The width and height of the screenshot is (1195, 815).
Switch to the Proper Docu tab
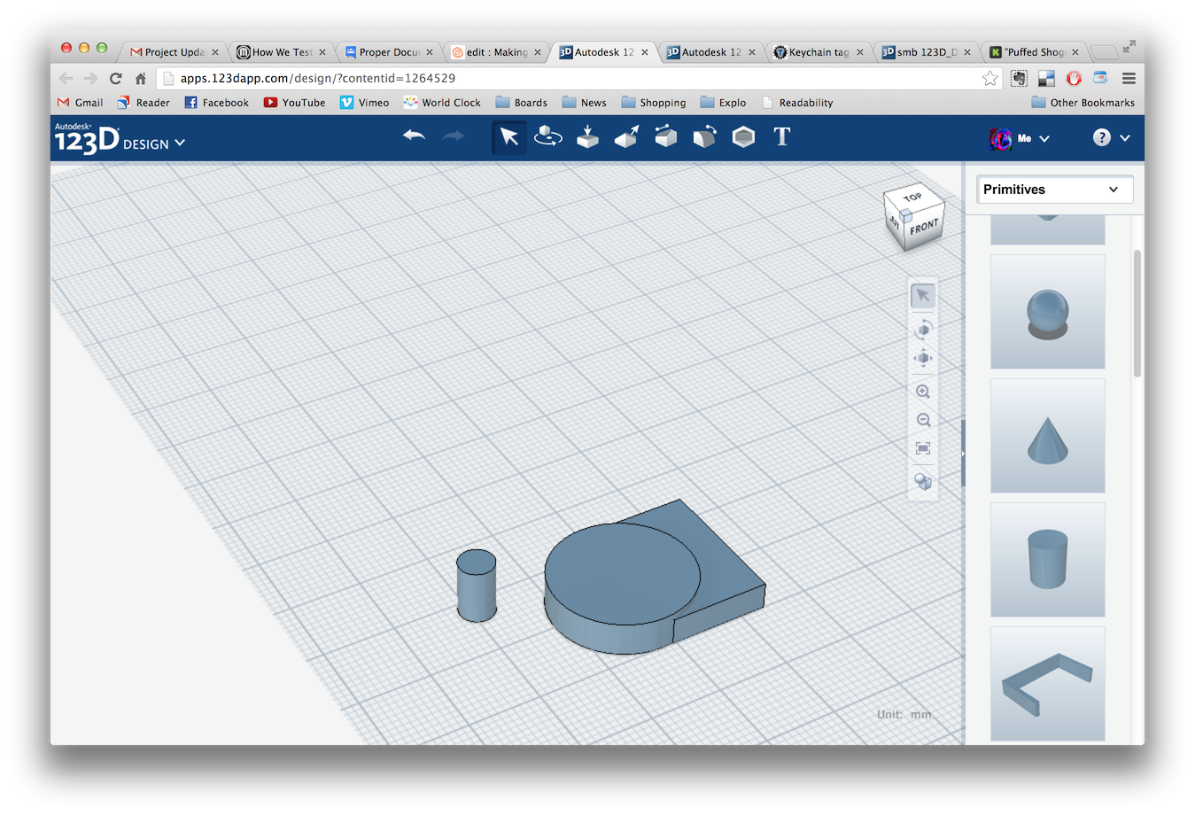(388, 52)
